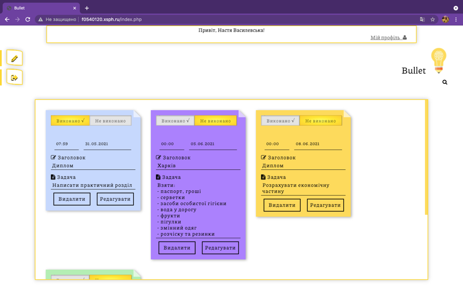This screenshot has width=463, height=289.
Task: Open Мій профіль link
Action: 385,37
